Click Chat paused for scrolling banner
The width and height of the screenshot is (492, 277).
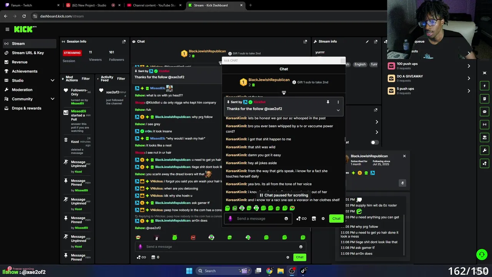coord(284,195)
